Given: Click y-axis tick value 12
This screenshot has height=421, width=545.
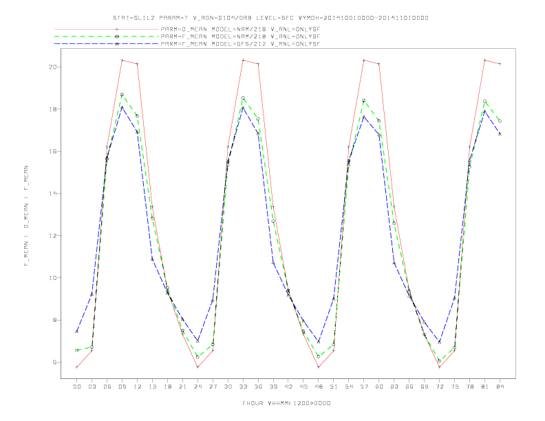Looking at the screenshot, I should coord(53,235).
